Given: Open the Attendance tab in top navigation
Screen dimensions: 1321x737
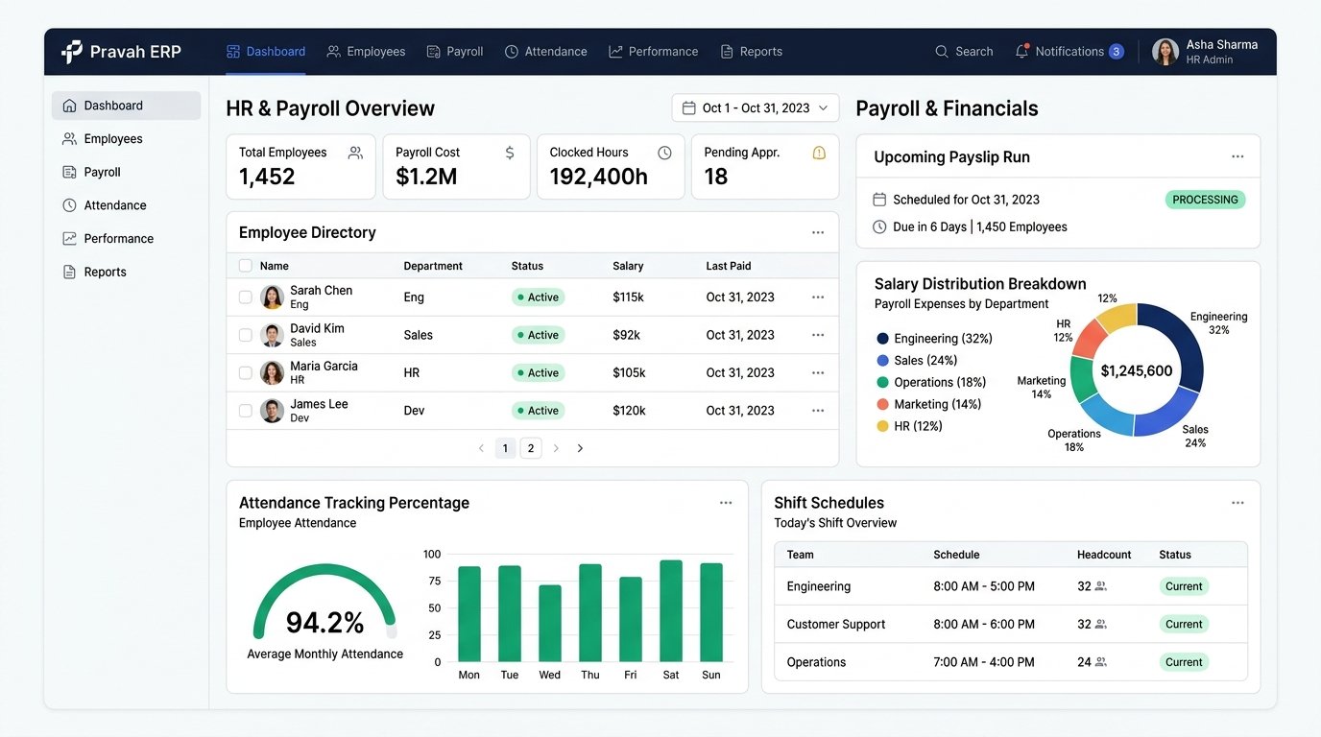Looking at the screenshot, I should pyautogui.click(x=546, y=52).
